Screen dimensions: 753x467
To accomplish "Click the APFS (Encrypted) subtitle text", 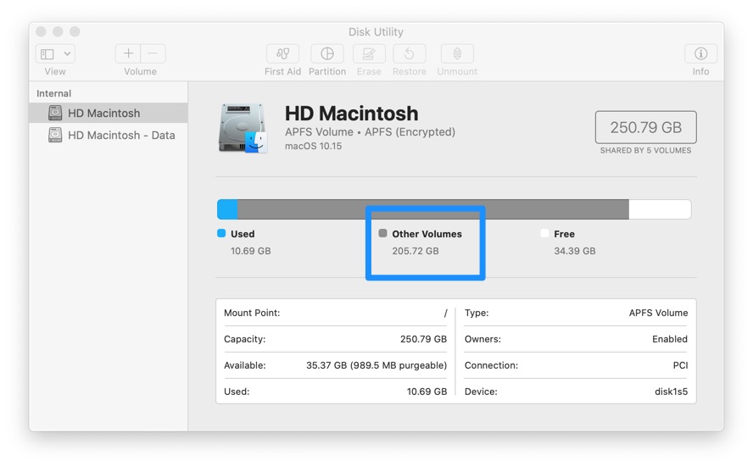I will [x=410, y=132].
